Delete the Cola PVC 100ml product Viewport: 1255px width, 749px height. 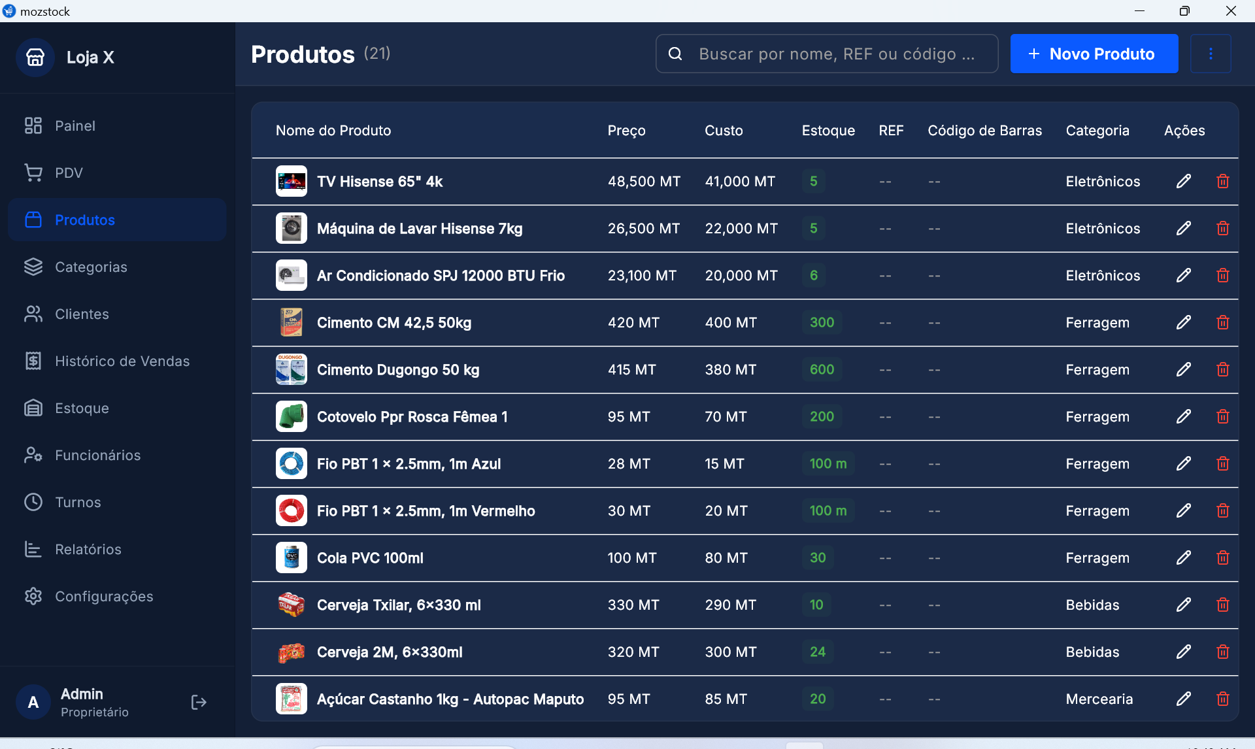point(1223,558)
